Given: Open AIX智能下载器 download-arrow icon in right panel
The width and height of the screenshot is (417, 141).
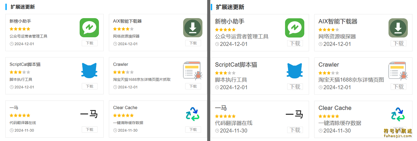Looking at the screenshot, I should [398, 28].
